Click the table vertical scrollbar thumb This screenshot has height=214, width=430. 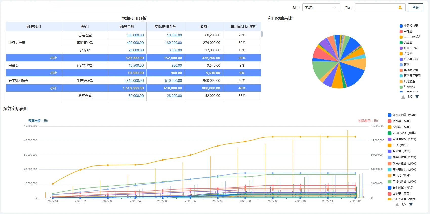262,34
